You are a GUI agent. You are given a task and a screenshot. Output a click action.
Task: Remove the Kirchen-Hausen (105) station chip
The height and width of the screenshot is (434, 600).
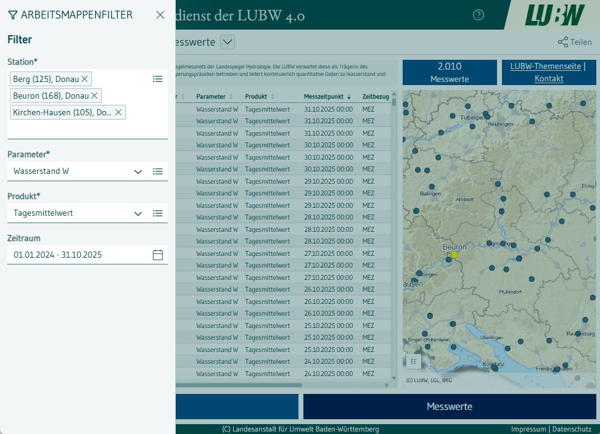click(118, 112)
